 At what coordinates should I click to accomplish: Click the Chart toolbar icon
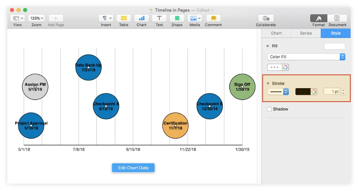click(x=141, y=18)
